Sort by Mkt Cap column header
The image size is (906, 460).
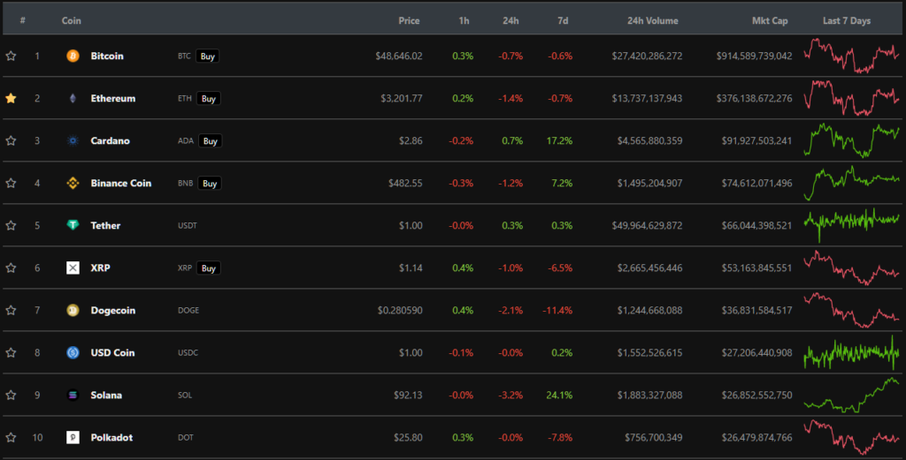(769, 20)
